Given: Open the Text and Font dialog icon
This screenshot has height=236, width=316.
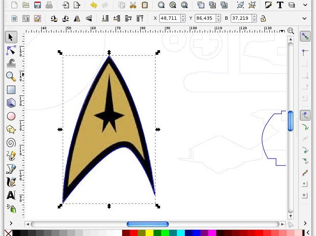Looking at the screenshot, I should pyautogui.click(x=280, y=5).
